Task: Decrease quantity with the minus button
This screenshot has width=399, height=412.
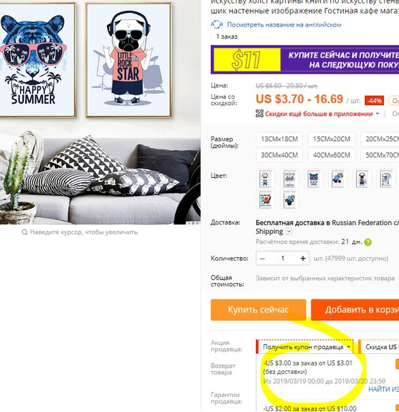Action: (262, 259)
